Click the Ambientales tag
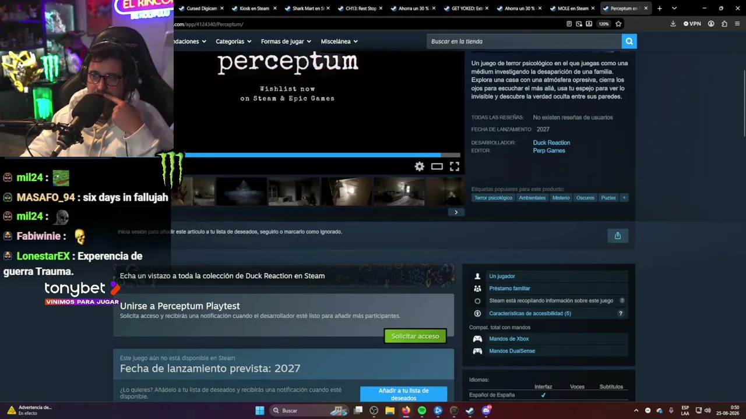 coord(532,198)
